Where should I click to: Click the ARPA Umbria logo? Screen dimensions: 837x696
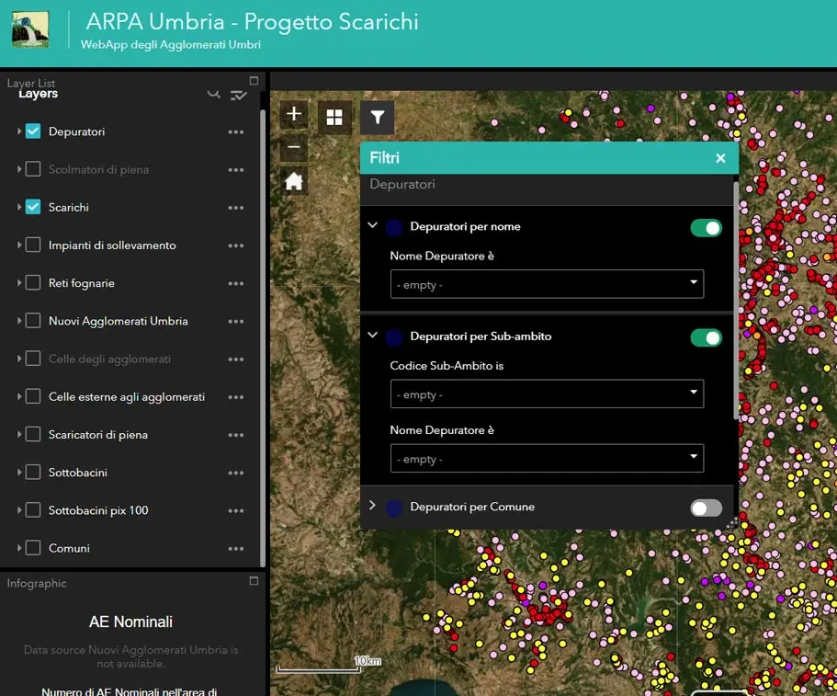[32, 29]
